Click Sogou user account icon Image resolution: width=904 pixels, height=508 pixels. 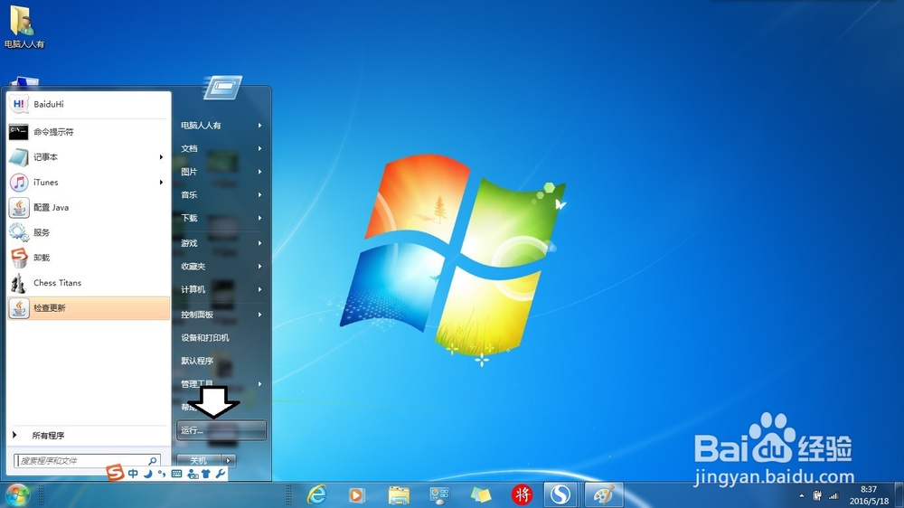[x=193, y=474]
